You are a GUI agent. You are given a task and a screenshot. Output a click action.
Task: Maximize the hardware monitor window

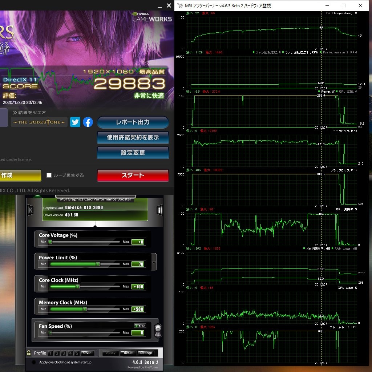[x=344, y=5]
